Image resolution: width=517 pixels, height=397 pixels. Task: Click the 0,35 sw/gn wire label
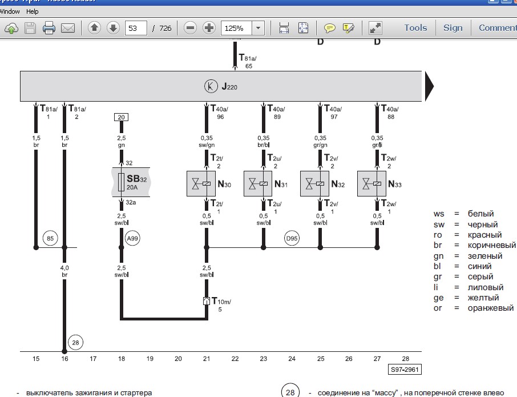tap(207, 142)
